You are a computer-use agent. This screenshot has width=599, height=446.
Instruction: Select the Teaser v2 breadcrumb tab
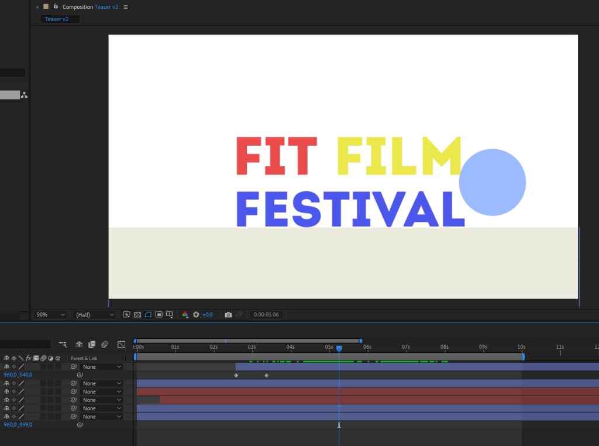57,19
